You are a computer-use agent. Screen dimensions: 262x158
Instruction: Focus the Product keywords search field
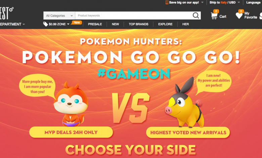pos(134,15)
